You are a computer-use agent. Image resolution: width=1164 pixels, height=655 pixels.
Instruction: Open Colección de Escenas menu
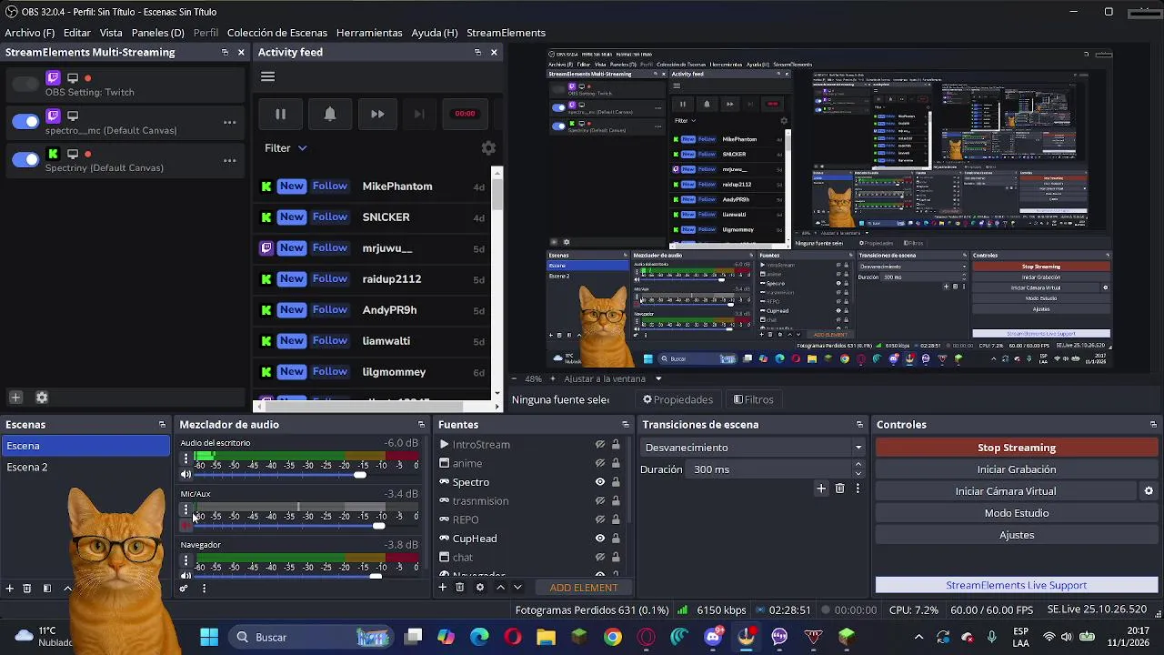[277, 33]
